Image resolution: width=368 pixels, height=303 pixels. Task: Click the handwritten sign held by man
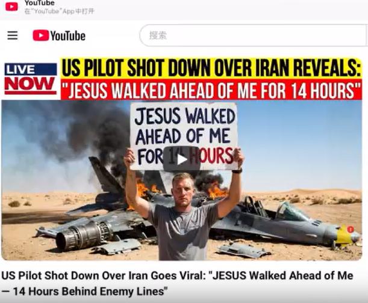point(184,136)
